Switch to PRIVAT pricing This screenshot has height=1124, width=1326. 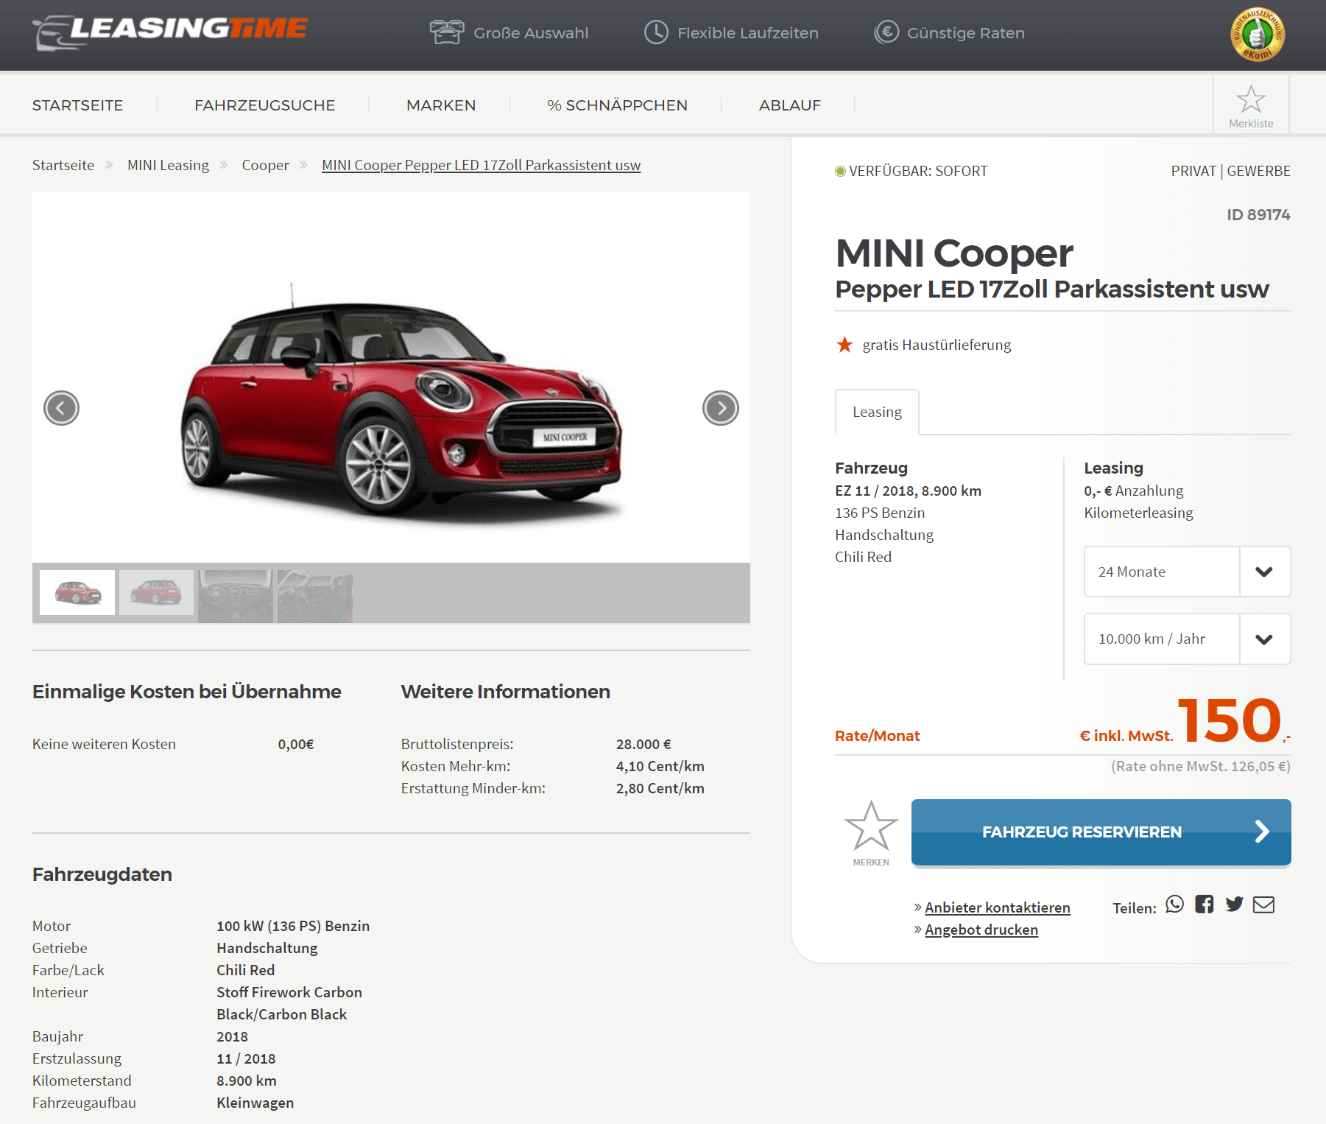pyautogui.click(x=1193, y=171)
